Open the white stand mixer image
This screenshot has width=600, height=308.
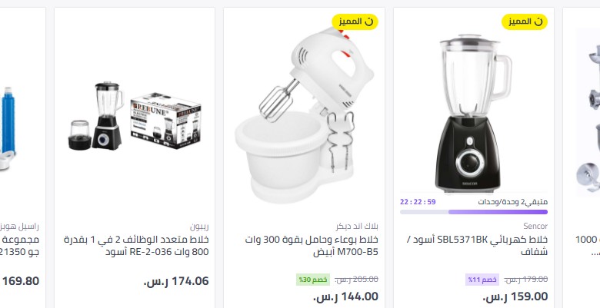point(304,114)
